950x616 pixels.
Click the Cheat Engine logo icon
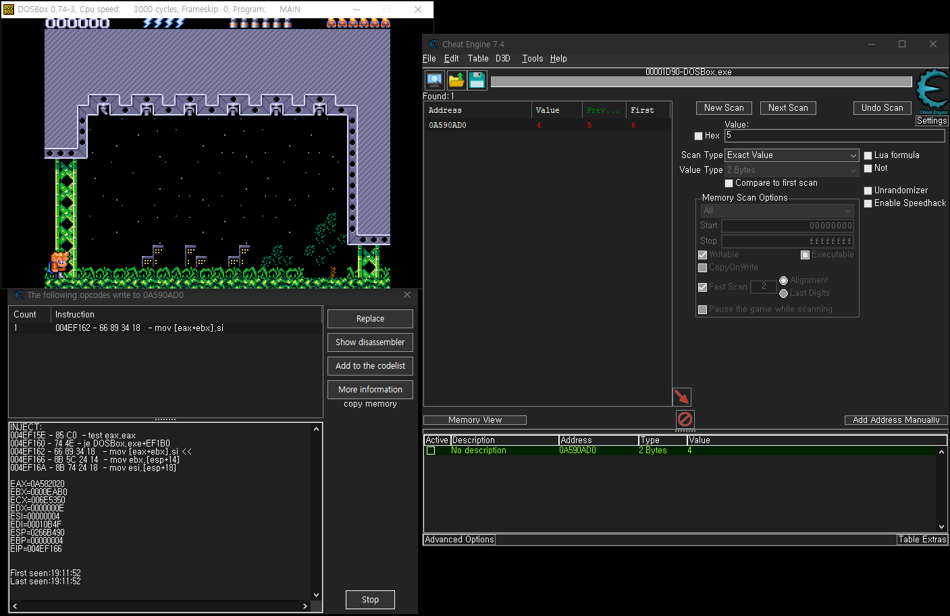(x=932, y=91)
